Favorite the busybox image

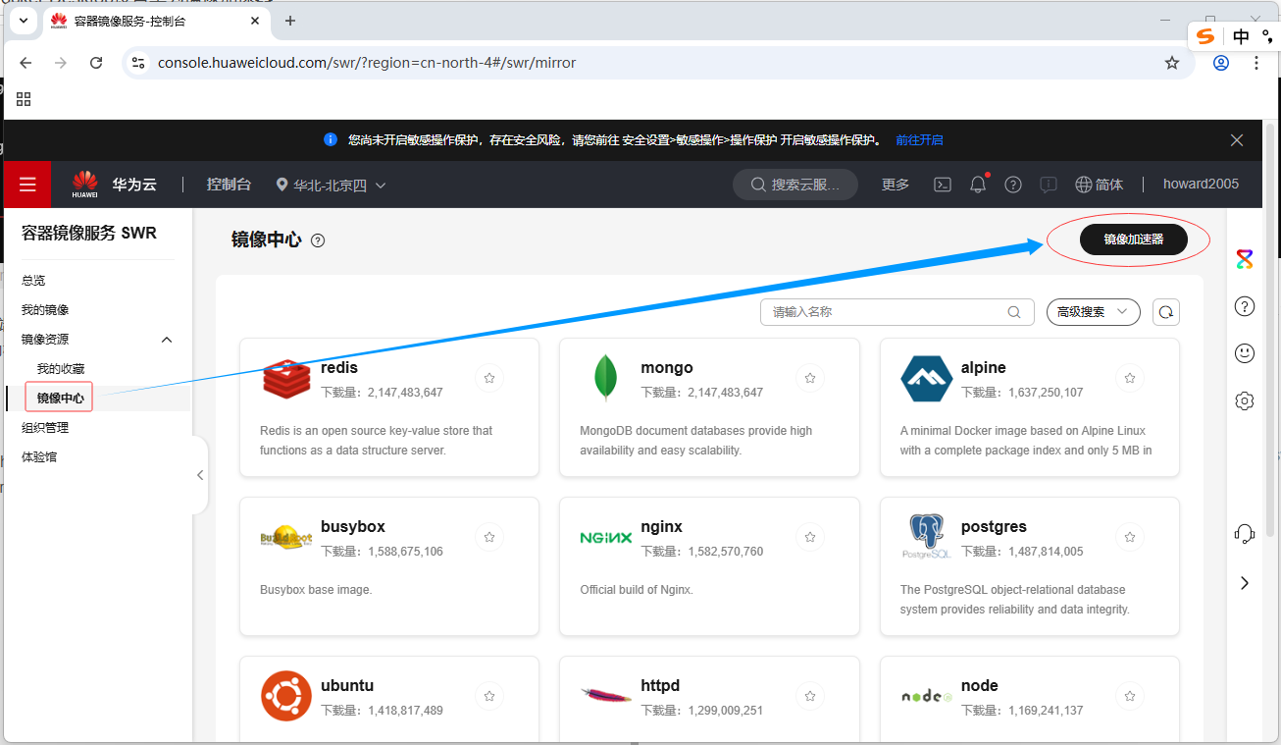[x=489, y=537]
